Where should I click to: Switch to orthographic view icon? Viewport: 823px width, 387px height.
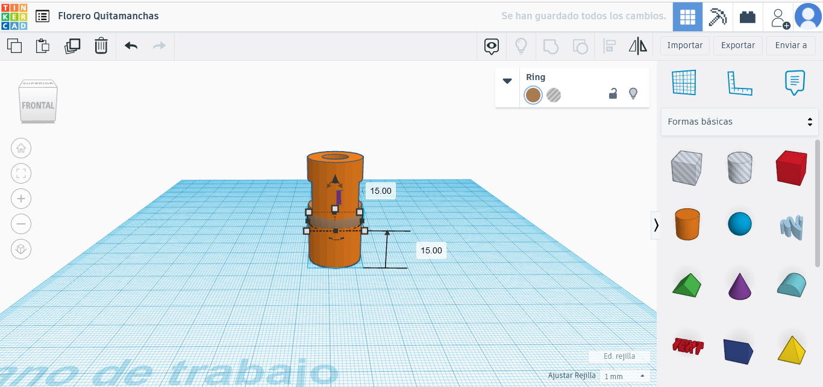click(x=21, y=249)
